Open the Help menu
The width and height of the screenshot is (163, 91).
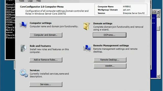[38, 1]
